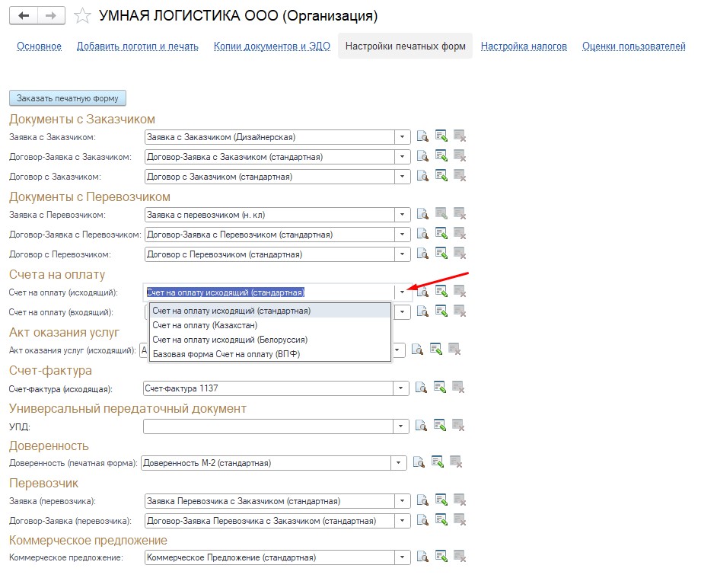The height and width of the screenshot is (578, 701).
Task: Preview the Коммерческое предложение form
Action: coord(422,557)
